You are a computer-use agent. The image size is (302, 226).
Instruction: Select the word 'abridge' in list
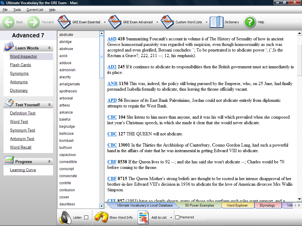65,42
